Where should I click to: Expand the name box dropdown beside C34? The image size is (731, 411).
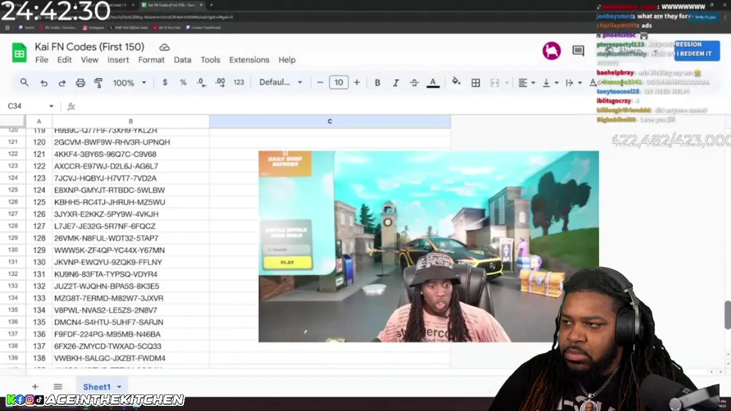click(51, 106)
